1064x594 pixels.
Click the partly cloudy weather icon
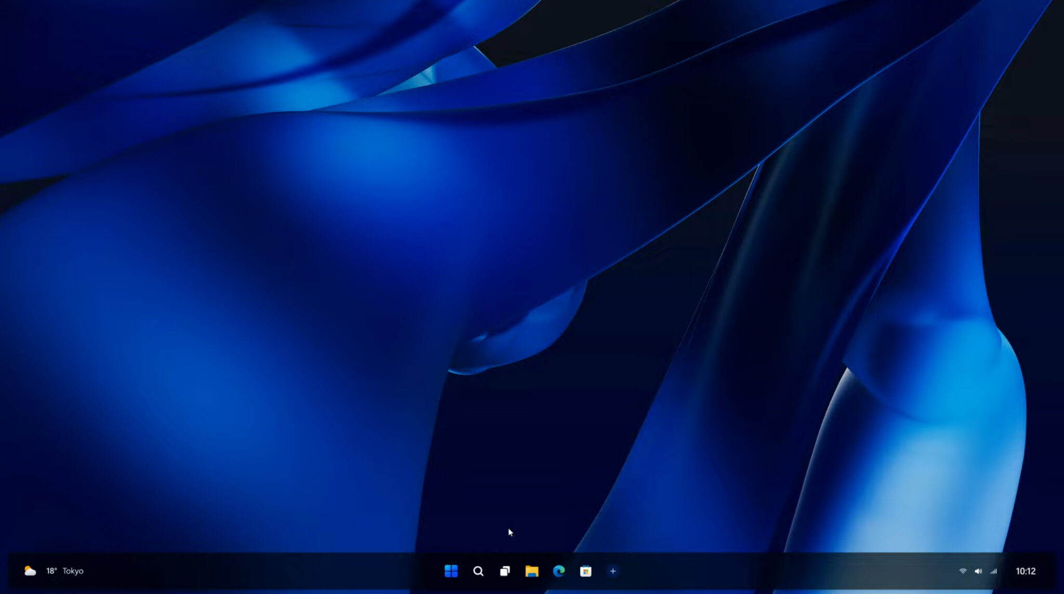[30, 571]
